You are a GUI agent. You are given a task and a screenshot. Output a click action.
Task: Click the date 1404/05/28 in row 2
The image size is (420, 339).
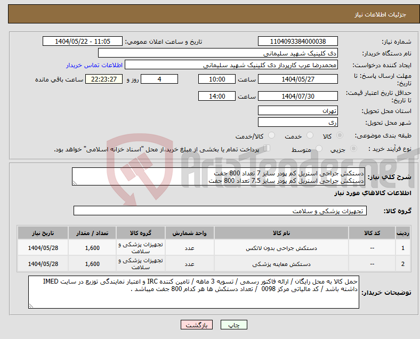[x=43, y=264]
